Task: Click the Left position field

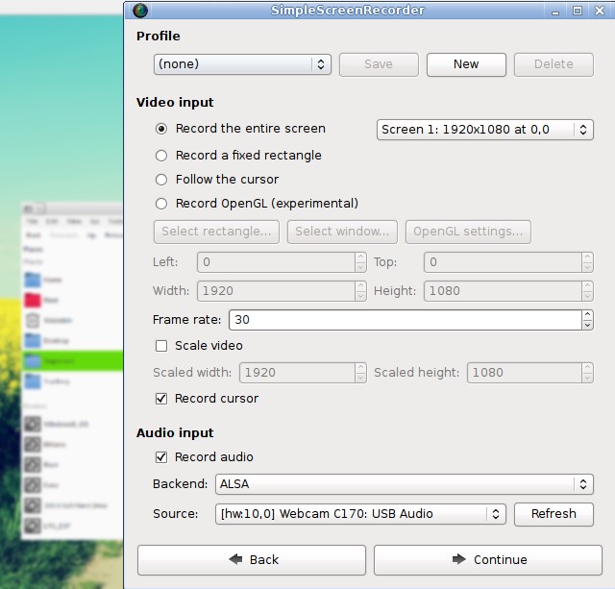Action: pyautogui.click(x=277, y=262)
